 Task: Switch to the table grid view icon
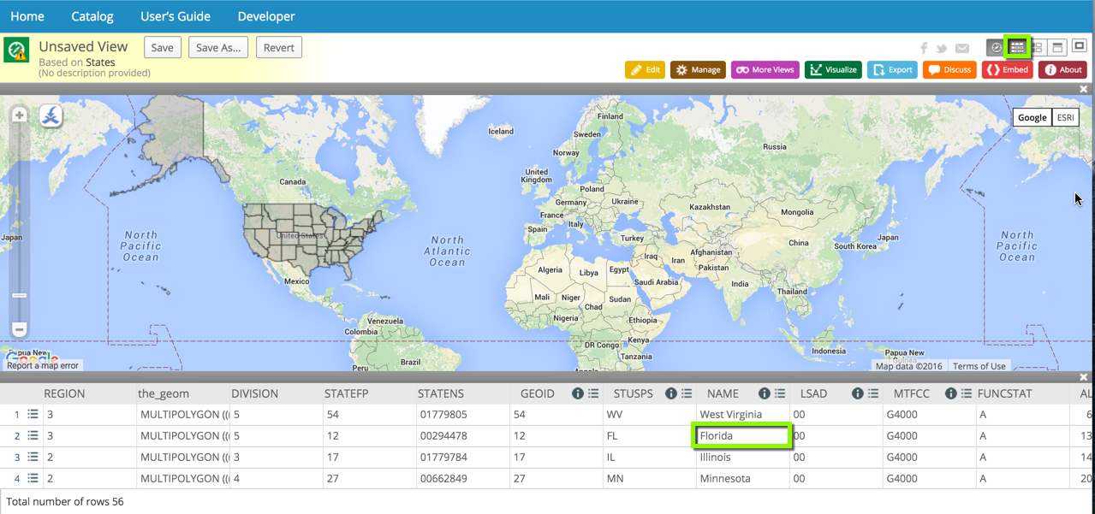[x=1017, y=47]
